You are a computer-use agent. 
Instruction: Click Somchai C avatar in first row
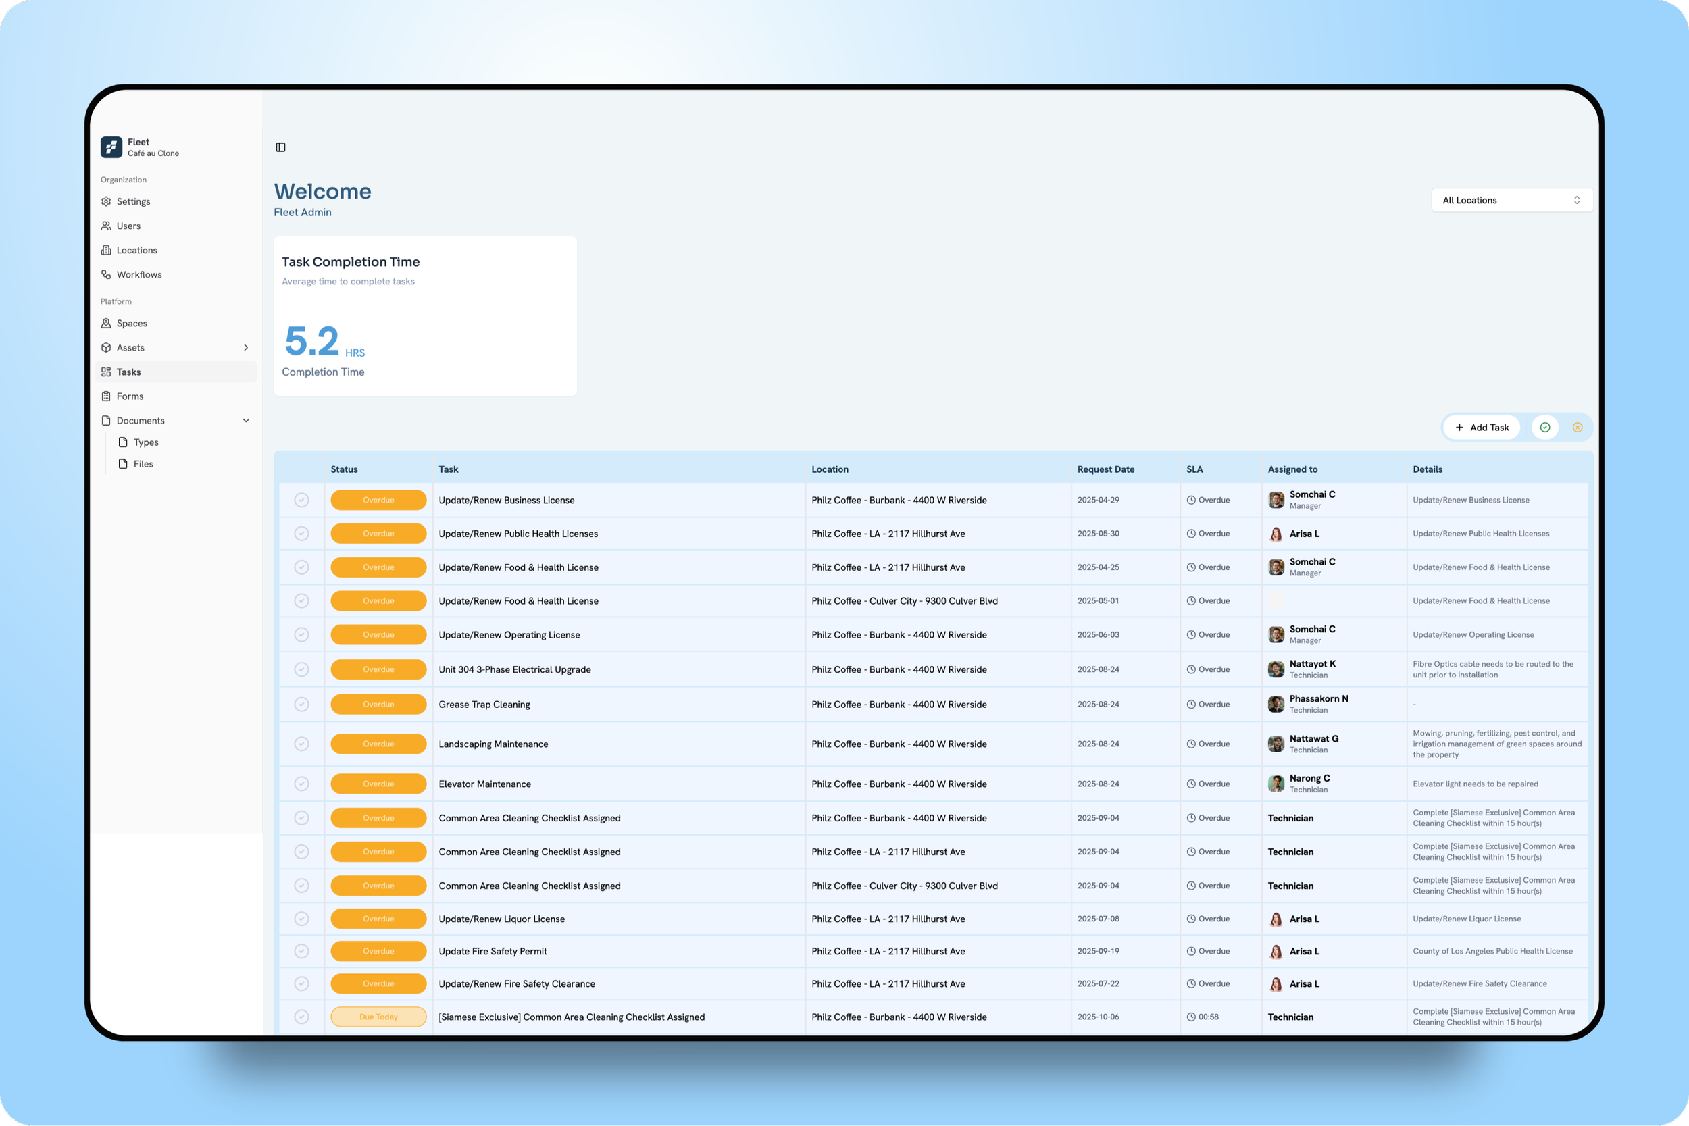[x=1276, y=500]
